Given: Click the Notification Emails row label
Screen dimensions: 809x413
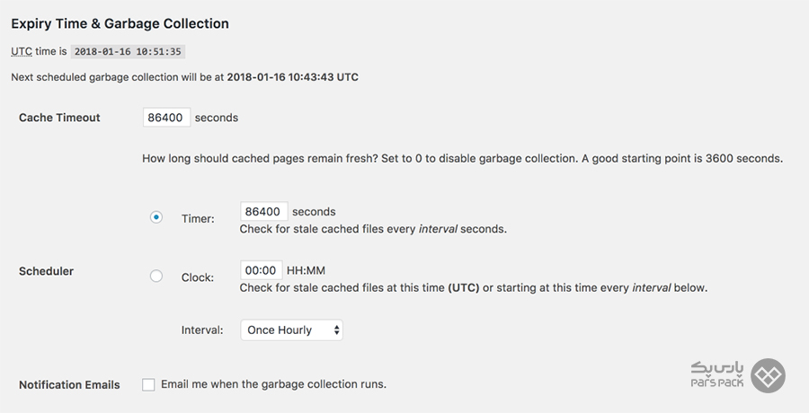Looking at the screenshot, I should pos(69,384).
